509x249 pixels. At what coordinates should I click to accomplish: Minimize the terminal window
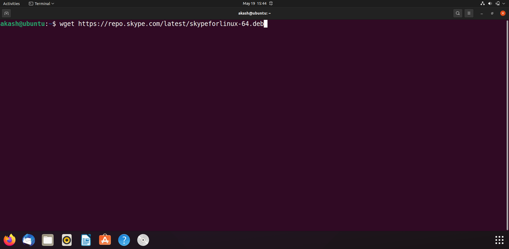coord(482,13)
